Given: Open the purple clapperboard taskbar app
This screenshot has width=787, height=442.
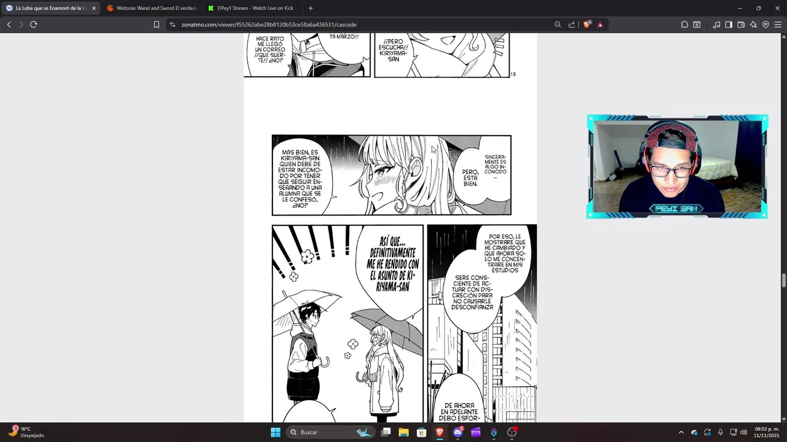Looking at the screenshot, I should pyautogui.click(x=476, y=432).
